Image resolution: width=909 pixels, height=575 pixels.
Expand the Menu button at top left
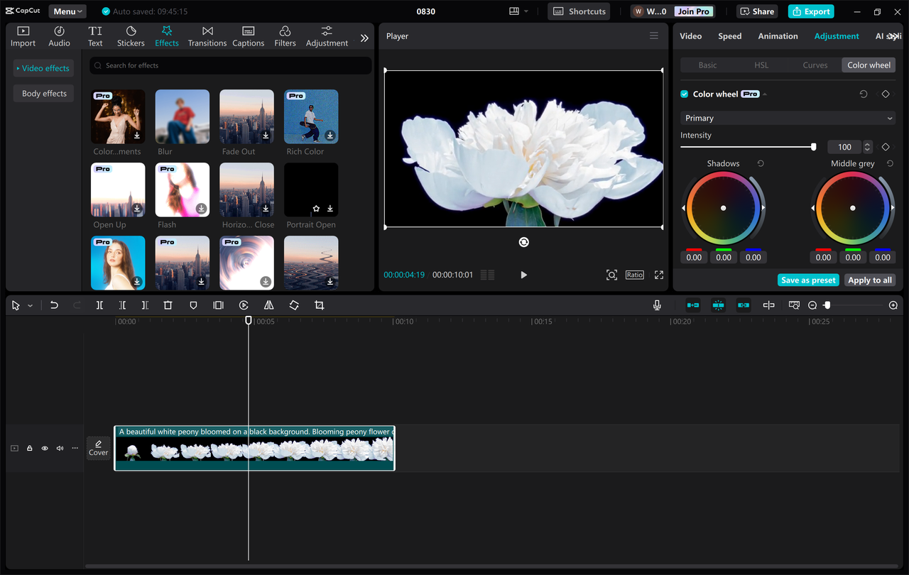point(67,11)
